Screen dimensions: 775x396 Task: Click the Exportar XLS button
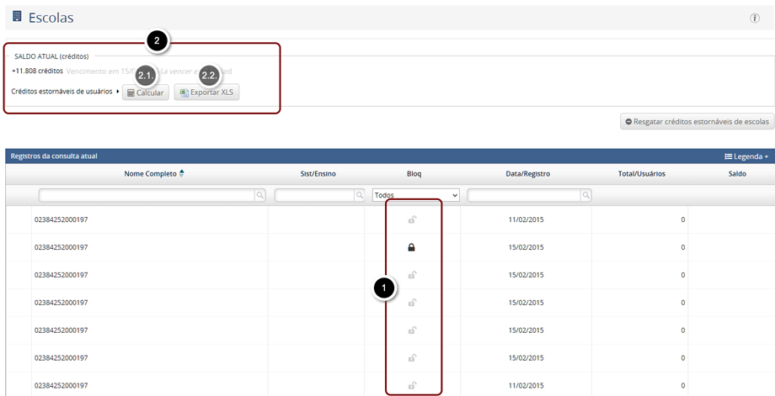pyautogui.click(x=206, y=92)
